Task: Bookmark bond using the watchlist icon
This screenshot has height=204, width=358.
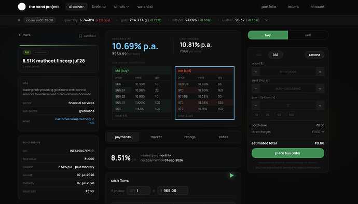Action: point(80,36)
